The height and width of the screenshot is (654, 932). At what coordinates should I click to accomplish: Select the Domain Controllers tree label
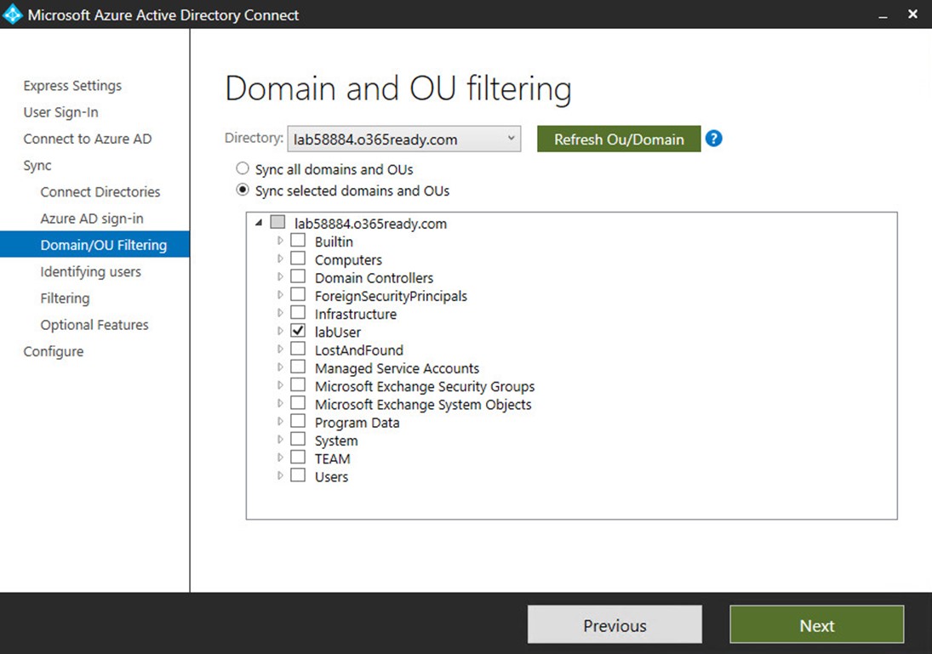(x=374, y=278)
